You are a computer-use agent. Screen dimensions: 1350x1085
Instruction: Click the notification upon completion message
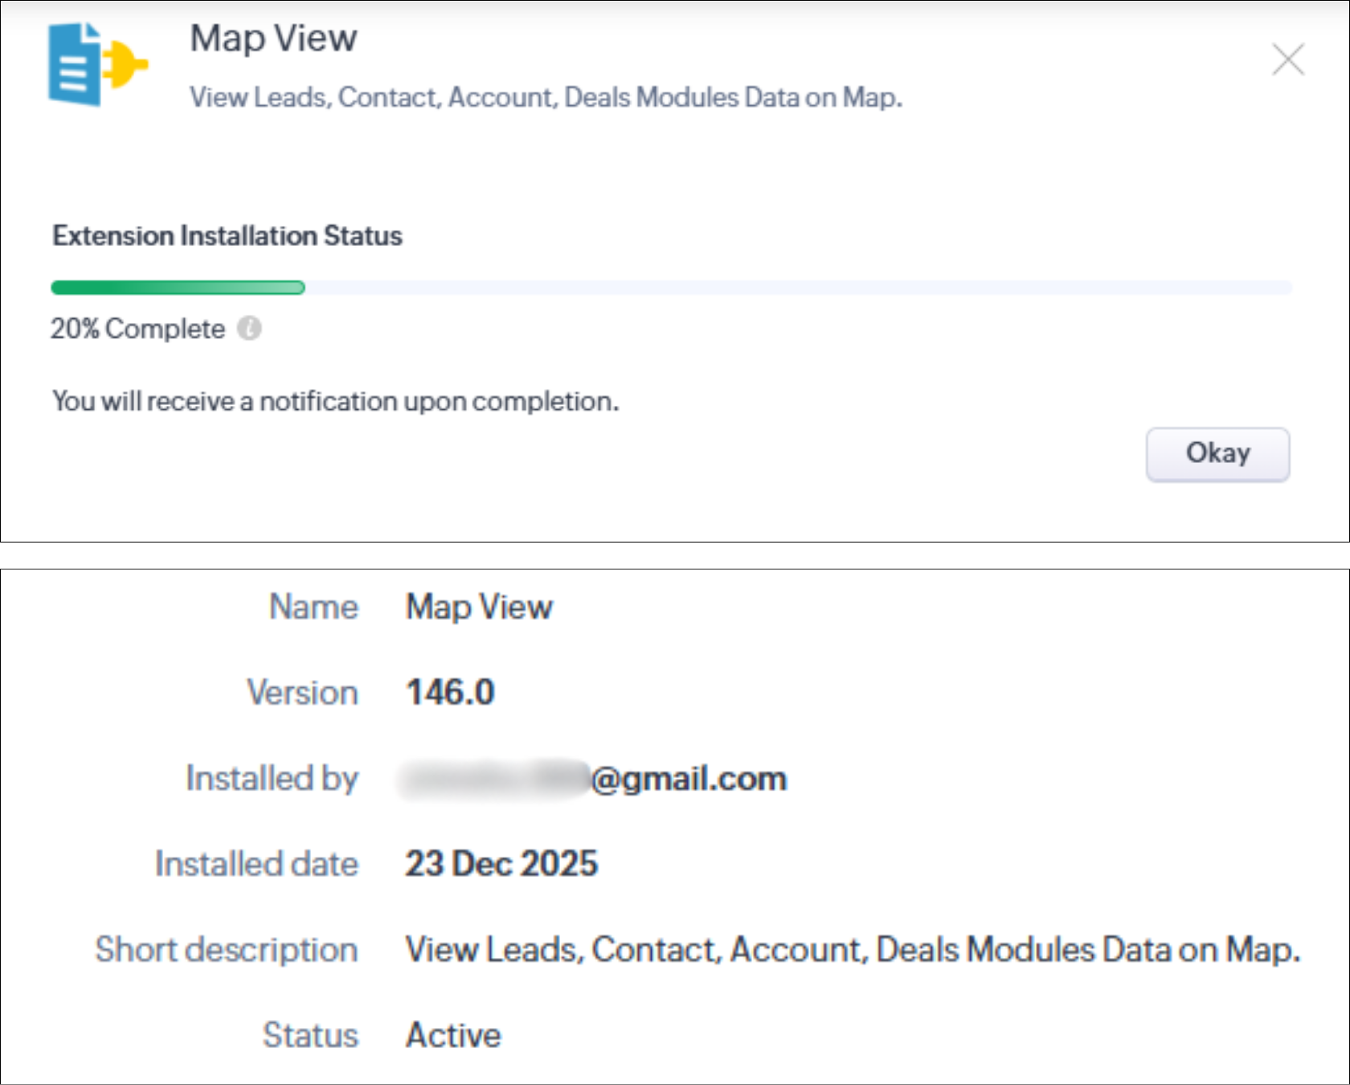335,400
